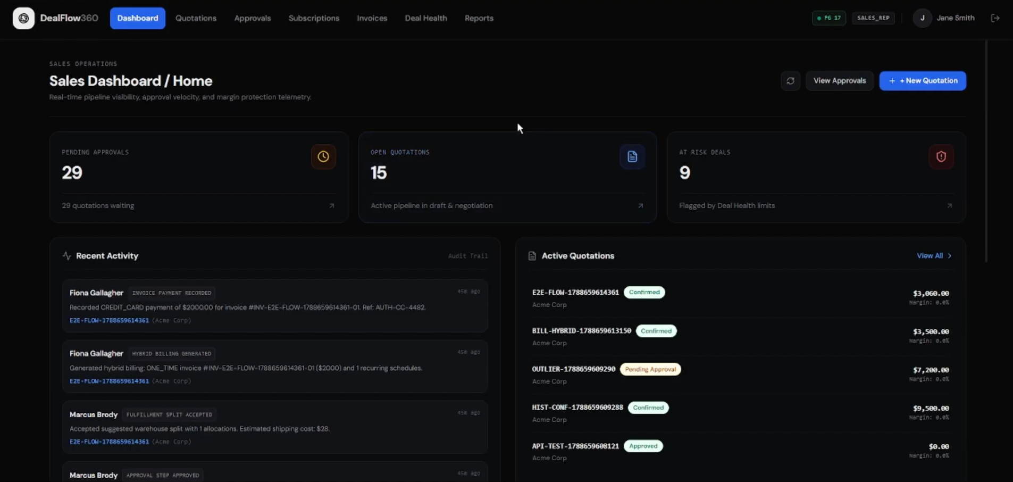The image size is (1013, 482).
Task: Click the 9 at risk deals count
Action: 684,172
